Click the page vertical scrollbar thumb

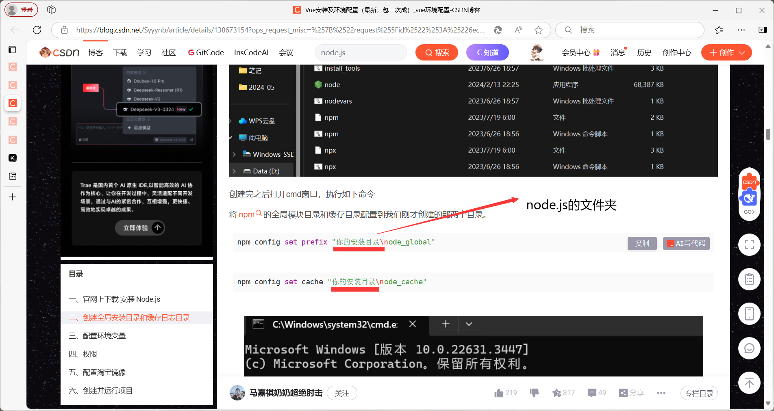pos(768,134)
